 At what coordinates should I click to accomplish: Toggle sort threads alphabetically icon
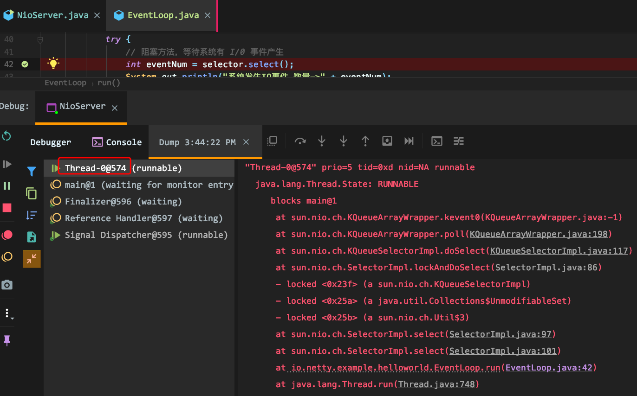click(32, 215)
